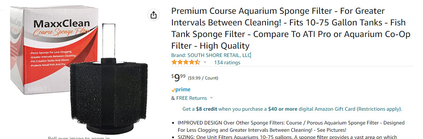423x139 pixels.
Task: Click the FREE Returns link
Action: [x=192, y=98]
